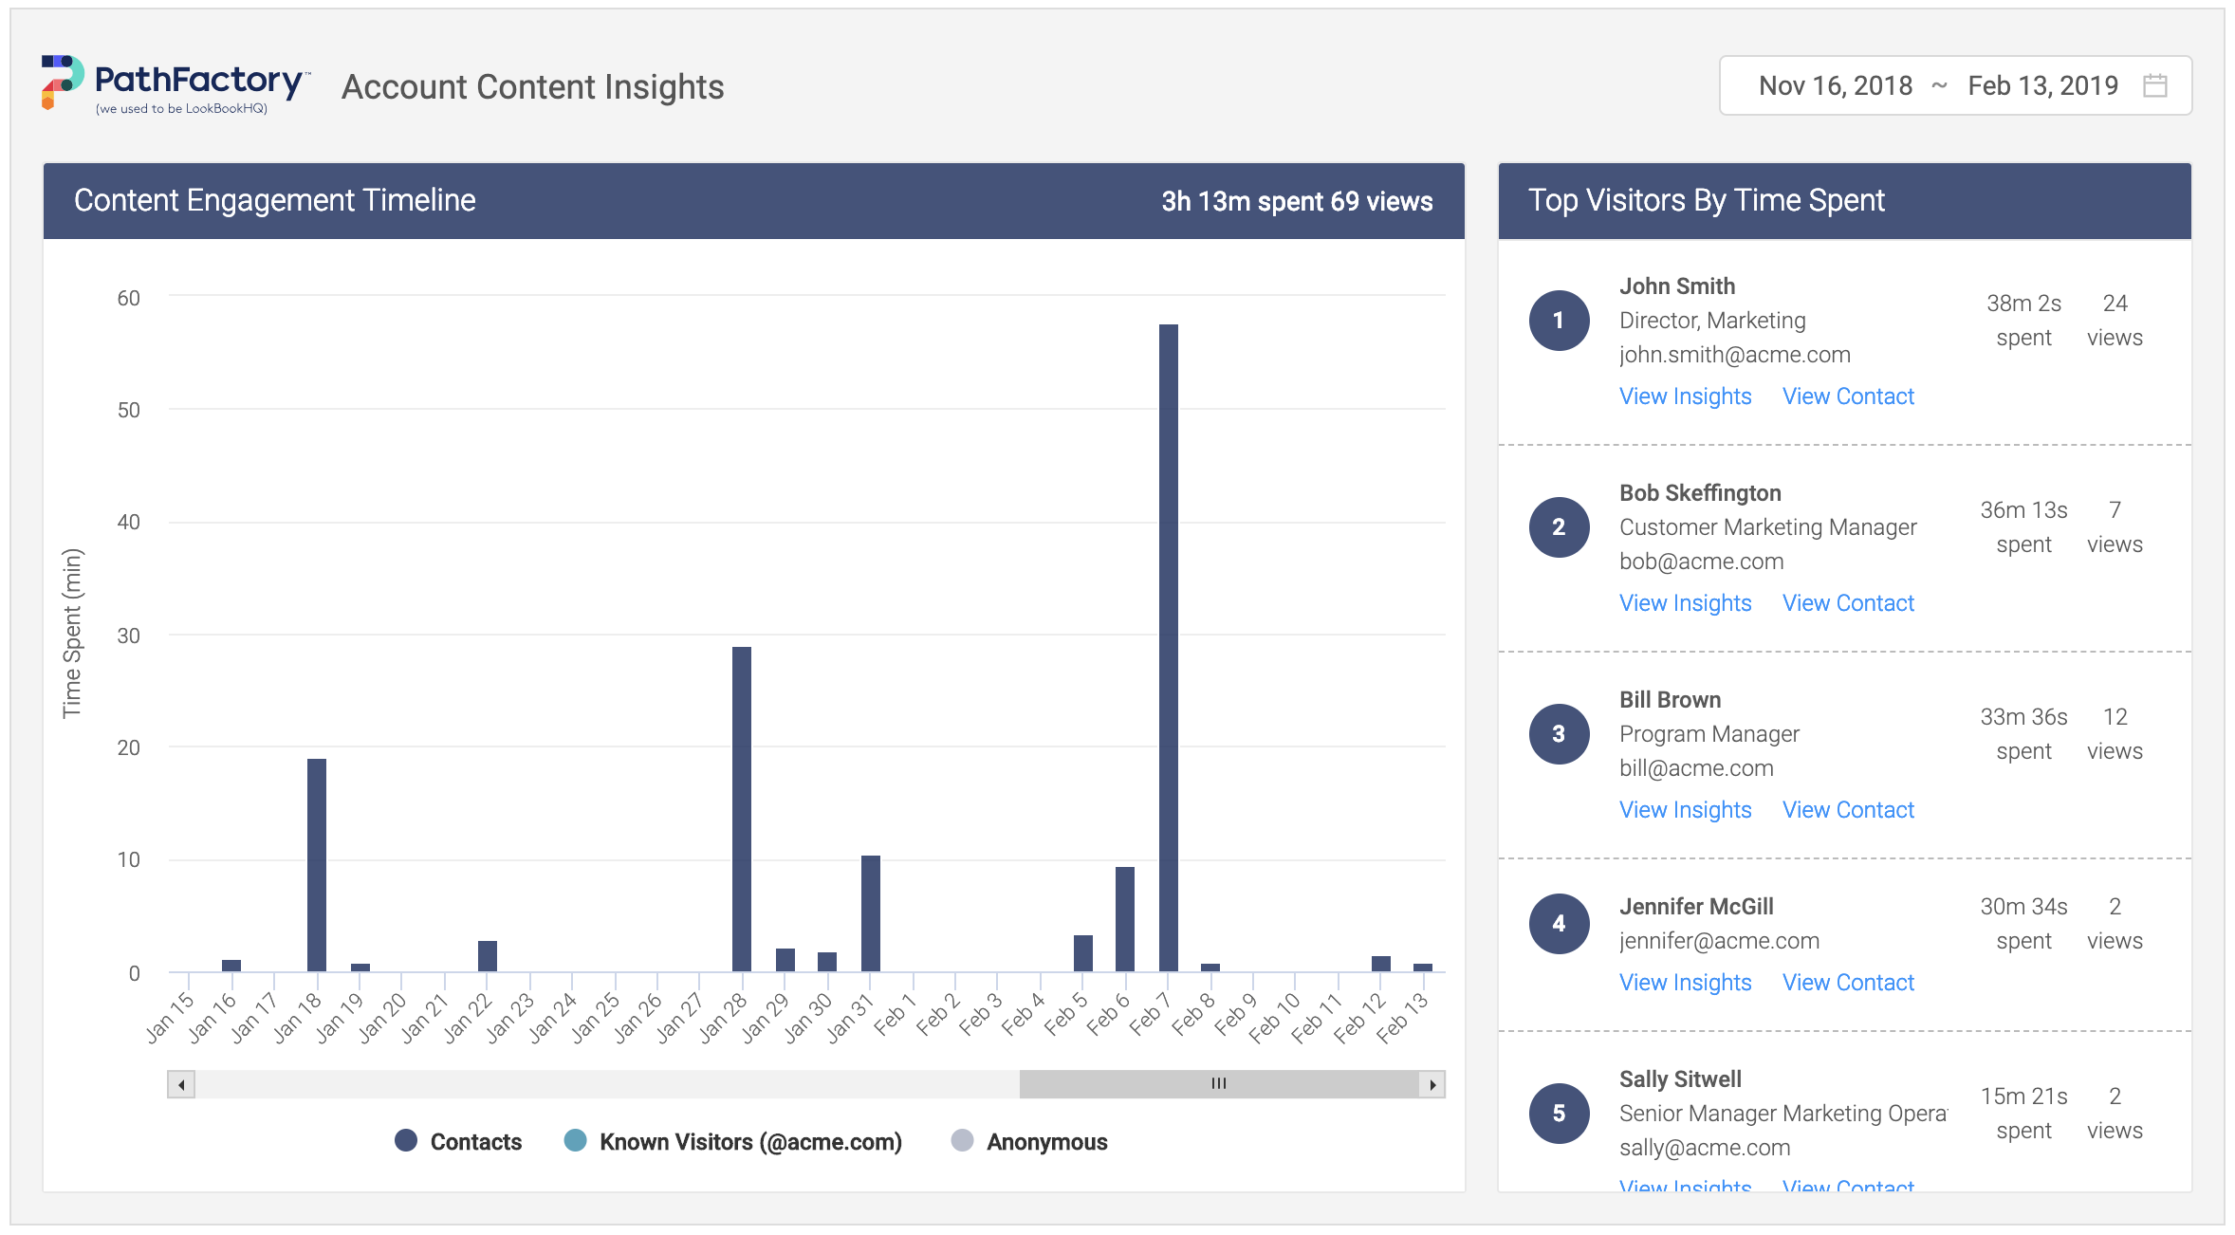The width and height of the screenshot is (2235, 1235).
Task: Open the date range selector
Action: (x=1954, y=85)
